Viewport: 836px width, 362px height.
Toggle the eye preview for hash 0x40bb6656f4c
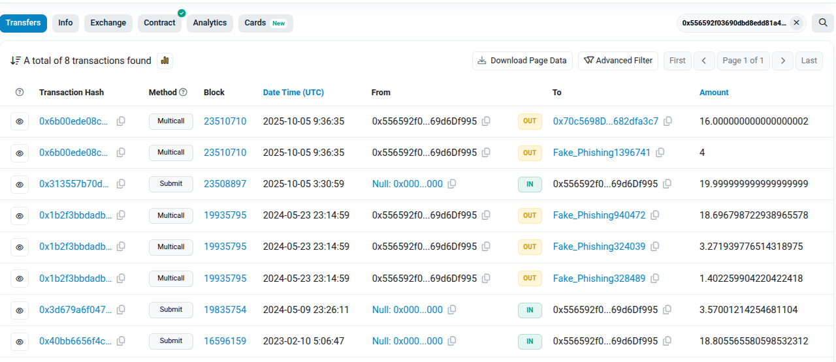(20, 341)
